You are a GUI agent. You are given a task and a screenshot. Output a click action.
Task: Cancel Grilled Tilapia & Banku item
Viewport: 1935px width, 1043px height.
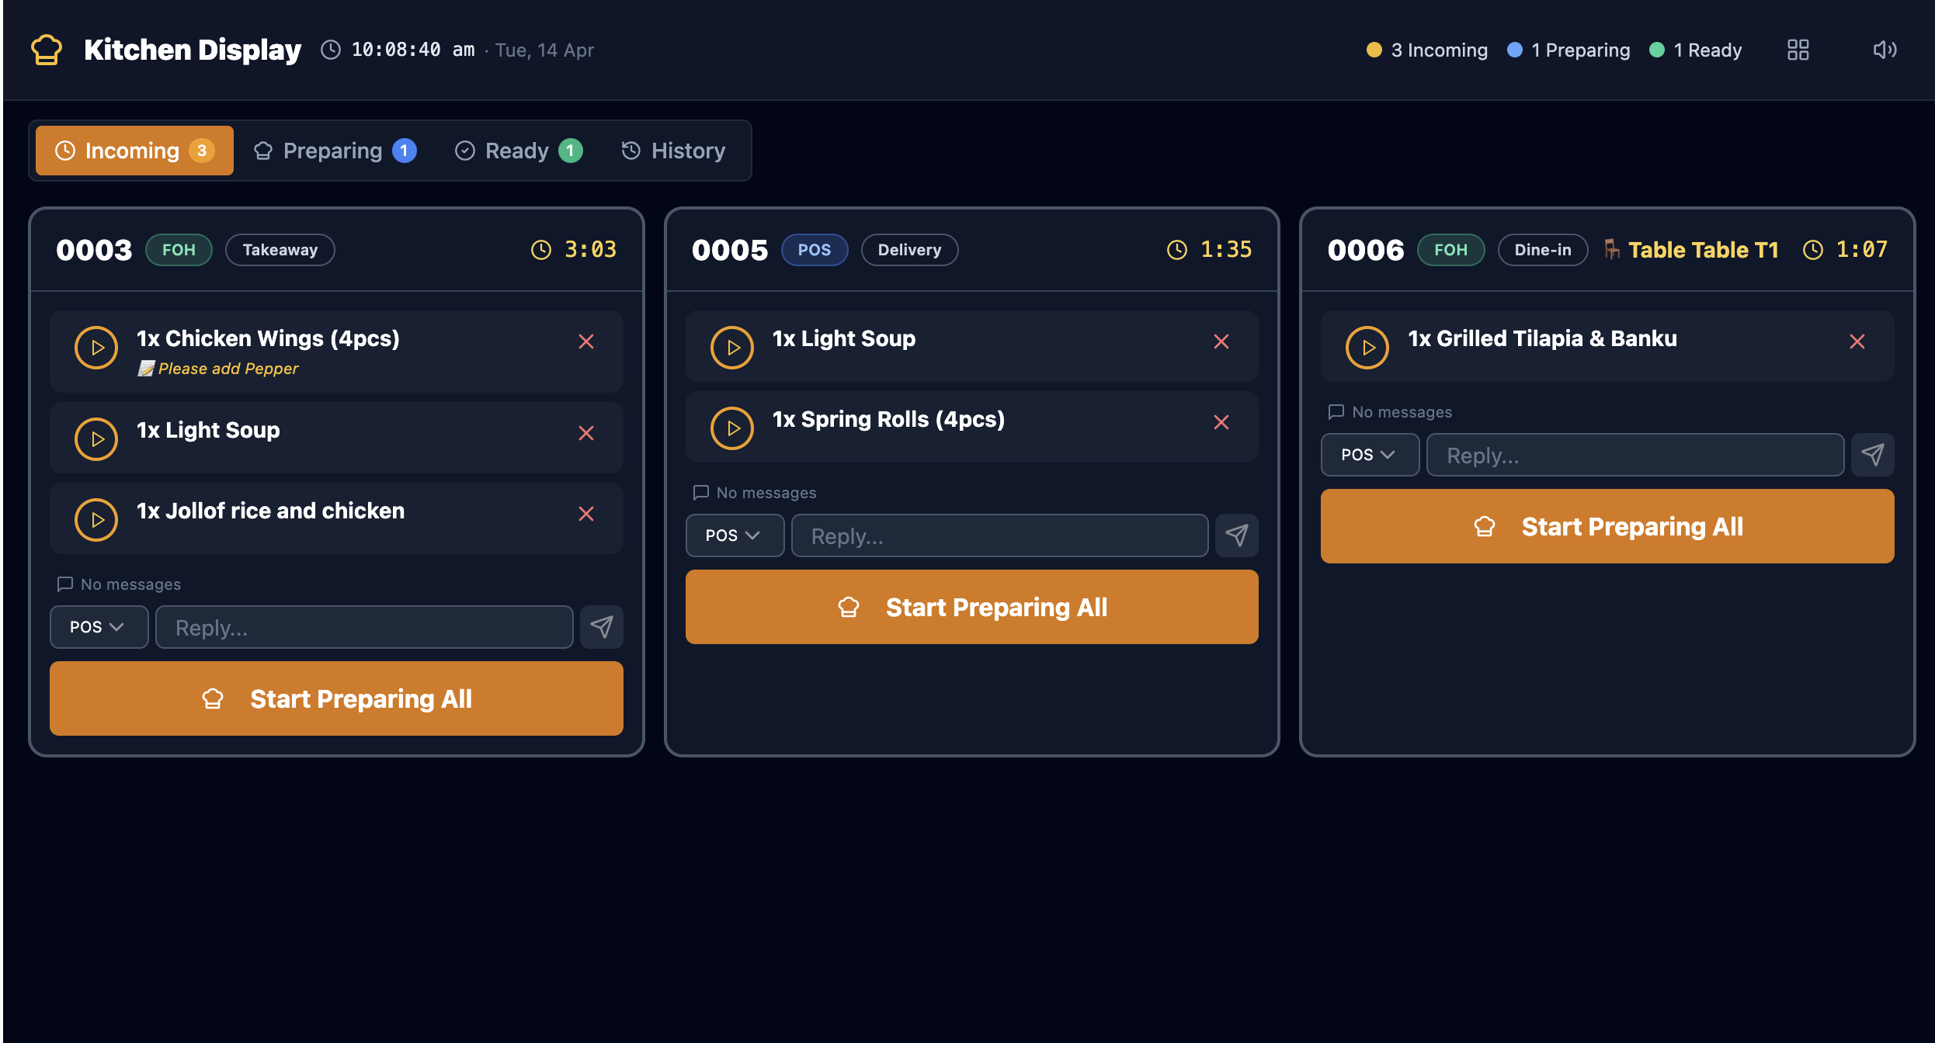[x=1857, y=341]
